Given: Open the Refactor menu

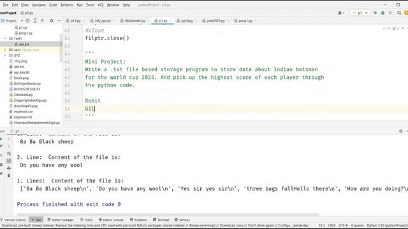Looking at the screenshot, I should [x=67, y=5].
